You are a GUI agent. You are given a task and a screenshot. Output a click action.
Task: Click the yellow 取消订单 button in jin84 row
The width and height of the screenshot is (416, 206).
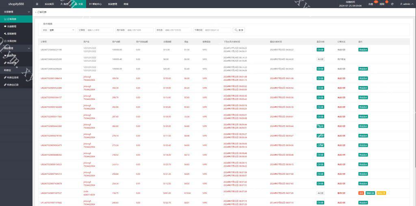point(381,193)
